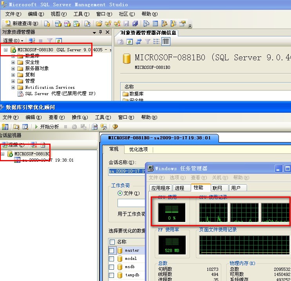Expand the 服务器对象 folder
Image resolution: width=291 pixels, height=281 pixels.
[13, 68]
